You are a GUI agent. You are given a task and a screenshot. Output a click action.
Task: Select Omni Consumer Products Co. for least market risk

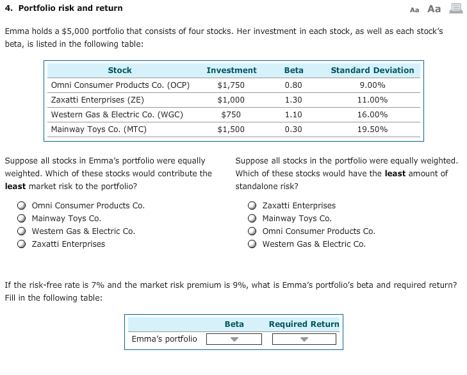tap(21, 206)
